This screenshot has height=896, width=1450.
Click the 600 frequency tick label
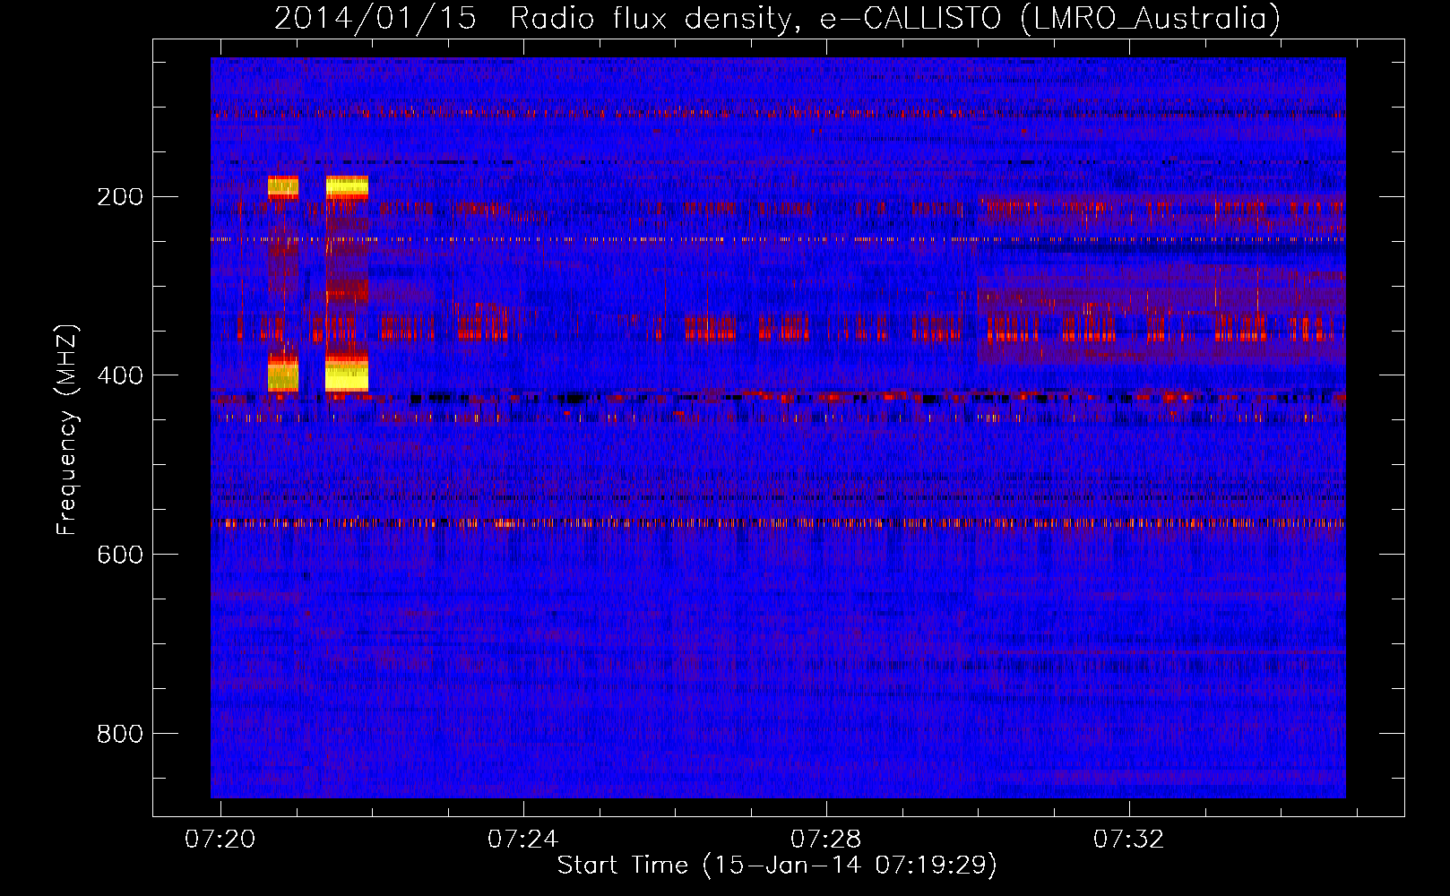(x=120, y=555)
